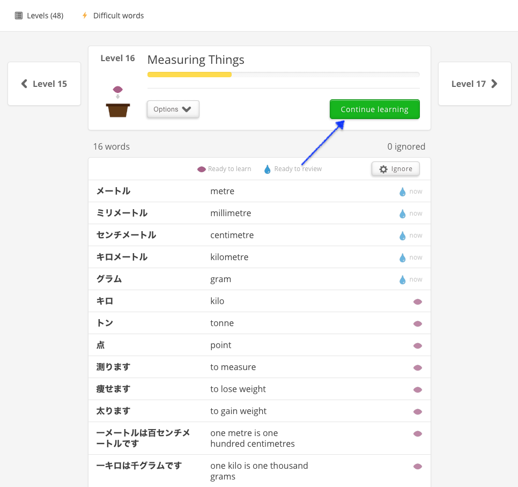Click the water drop icon for metre
This screenshot has width=518, height=487.
[402, 191]
